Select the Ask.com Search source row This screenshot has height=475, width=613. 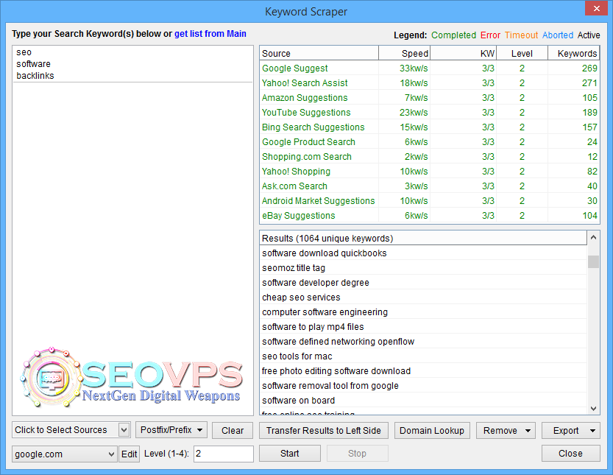[429, 186]
